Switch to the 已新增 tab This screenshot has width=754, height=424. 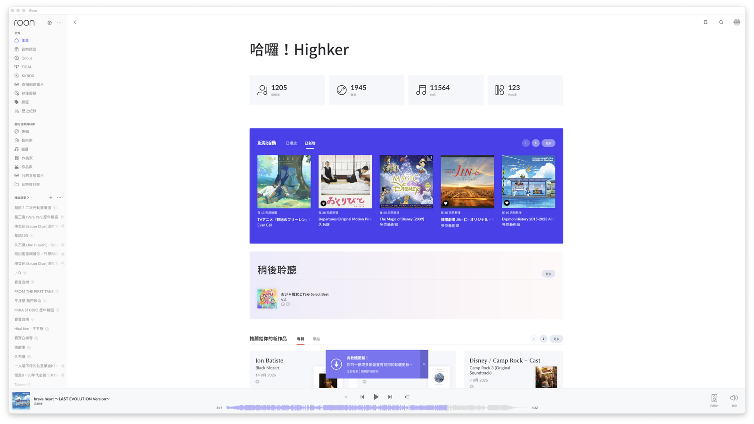pyautogui.click(x=310, y=143)
